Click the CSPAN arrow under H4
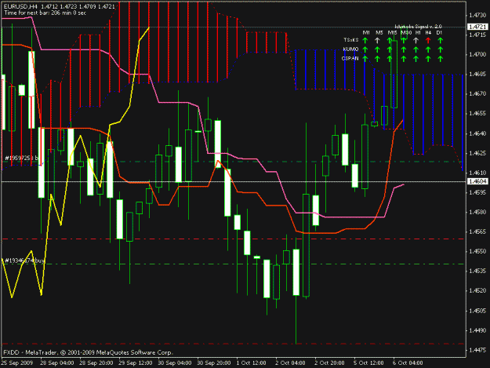The height and width of the screenshot is (368, 490). tap(428, 58)
